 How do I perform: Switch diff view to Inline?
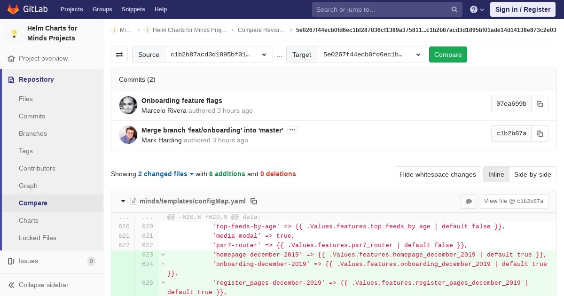tap(496, 174)
